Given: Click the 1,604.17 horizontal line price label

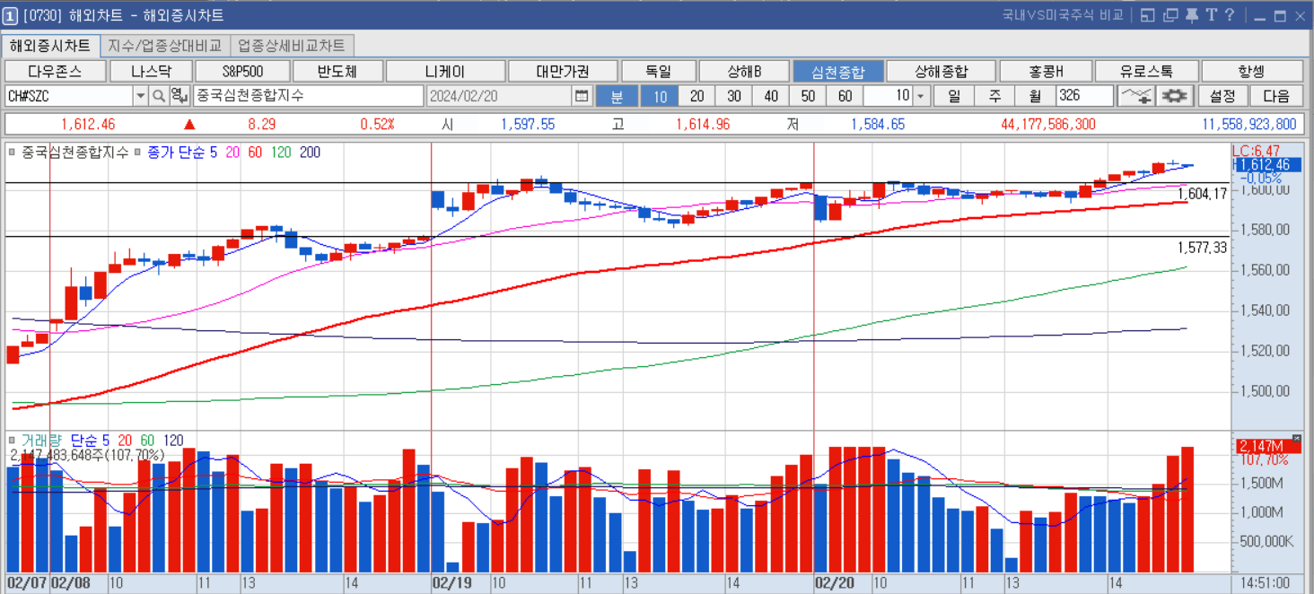Looking at the screenshot, I should (x=1202, y=194).
